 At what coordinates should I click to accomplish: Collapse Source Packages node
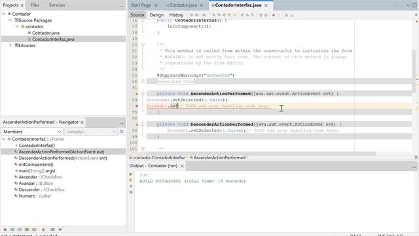coord(10,20)
